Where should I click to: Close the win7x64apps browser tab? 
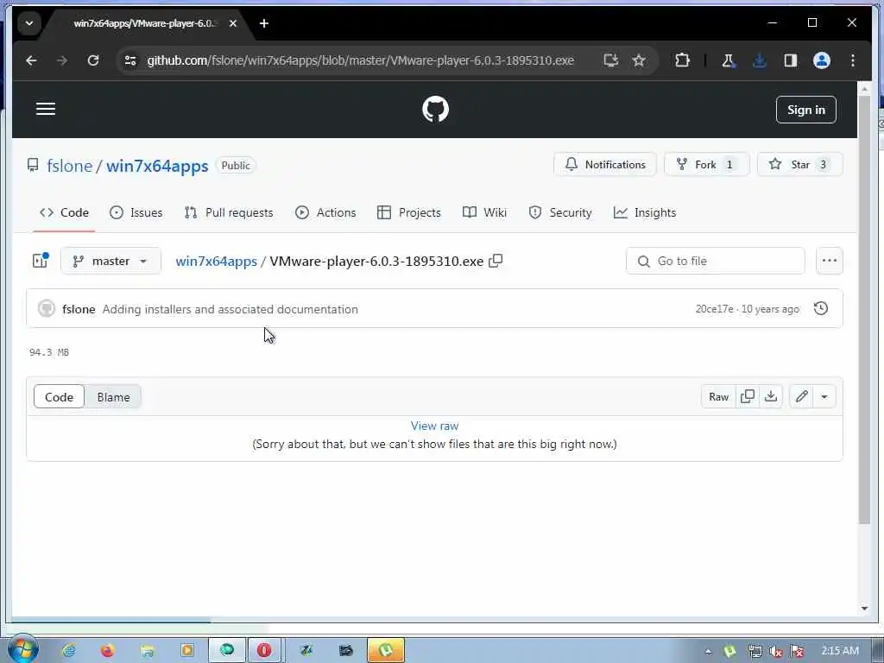(x=233, y=23)
